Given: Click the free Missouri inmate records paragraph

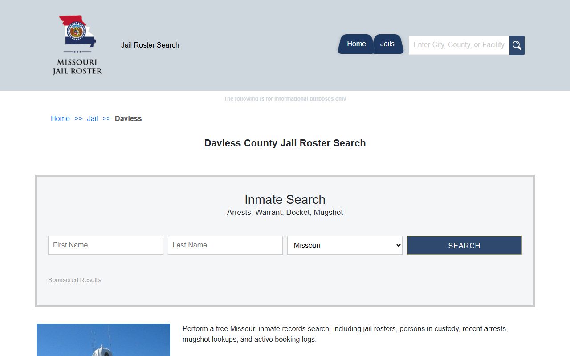Looking at the screenshot, I should click(x=345, y=334).
